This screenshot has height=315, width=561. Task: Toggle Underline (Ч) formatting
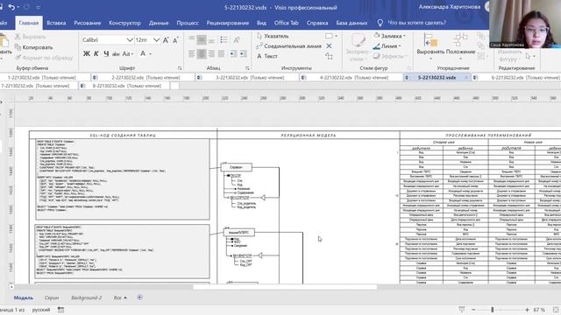[x=106, y=53]
